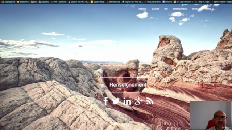This screenshot has width=232, height=130.
Task: Open the MightyText Web App bookmark
Action: (x=132, y=2)
